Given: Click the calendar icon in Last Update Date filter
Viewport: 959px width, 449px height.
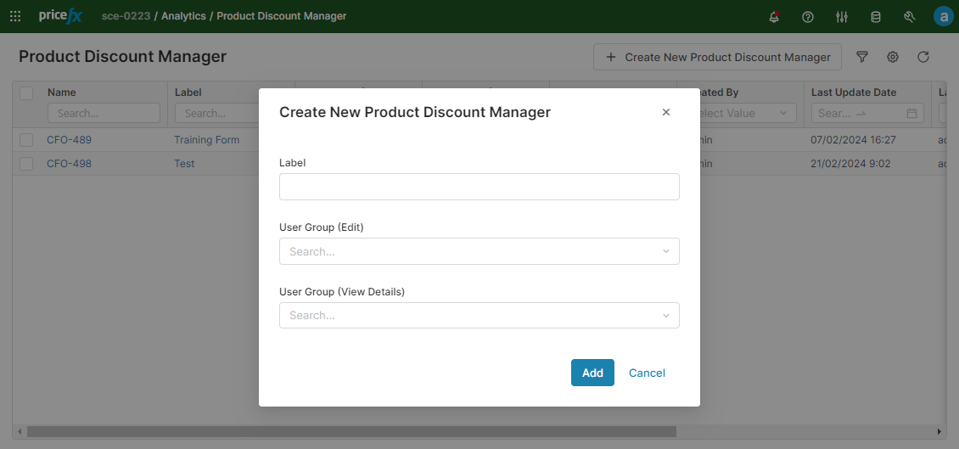Looking at the screenshot, I should [x=912, y=113].
